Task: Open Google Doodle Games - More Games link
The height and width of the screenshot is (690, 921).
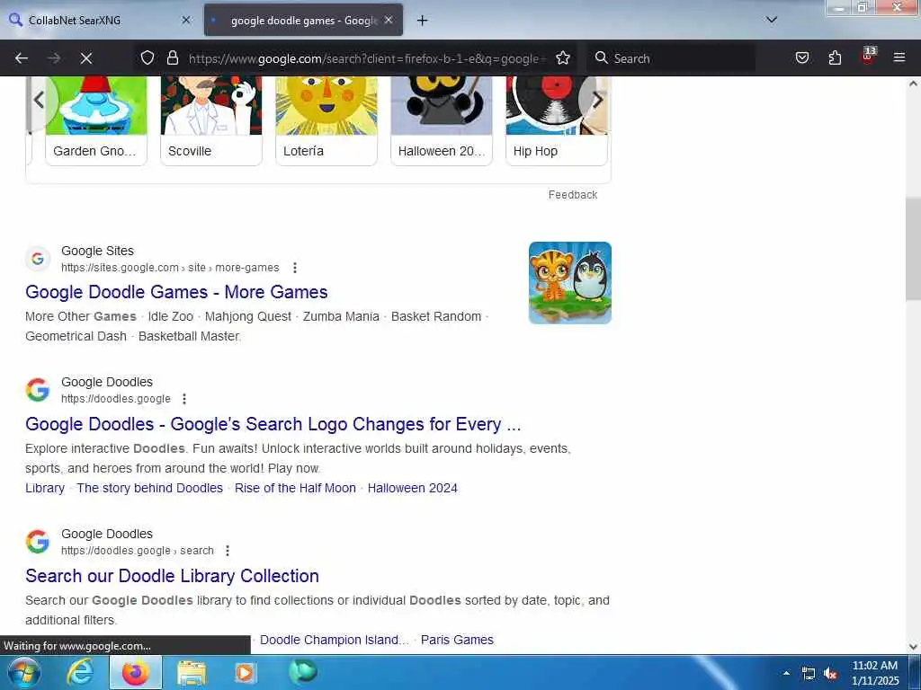Action: click(176, 292)
